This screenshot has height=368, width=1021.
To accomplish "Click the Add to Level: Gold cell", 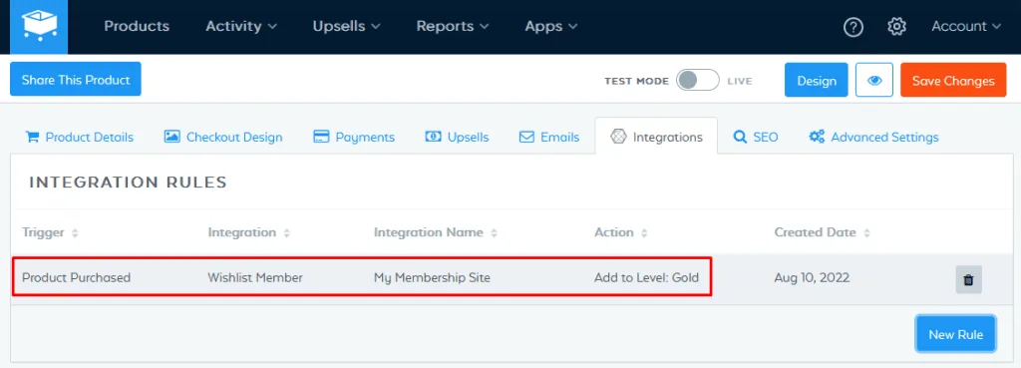I will point(646,278).
